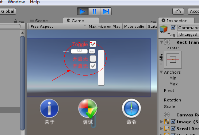Click the Max label under Anchors
Image resolution: width=199 pixels, height=135 pixels.
(x=173, y=84)
